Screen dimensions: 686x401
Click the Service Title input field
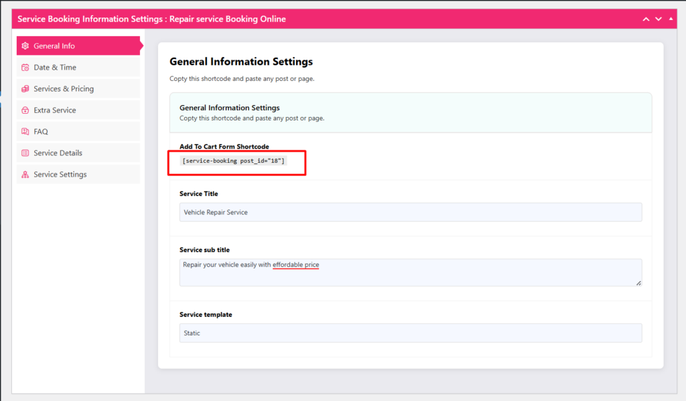[411, 212]
